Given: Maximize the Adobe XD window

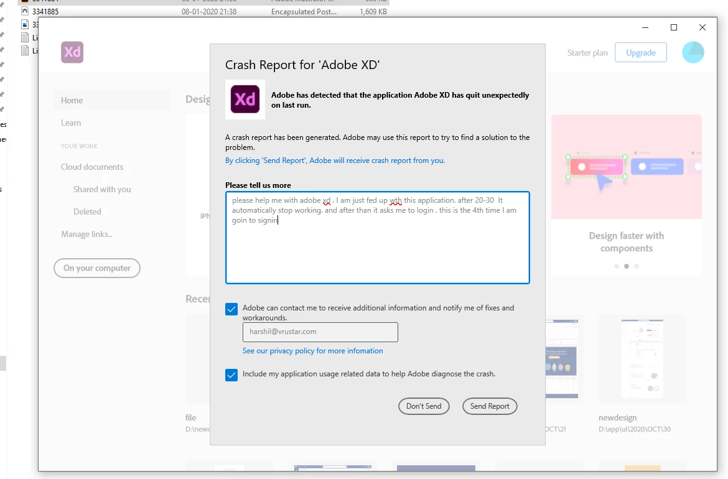Looking at the screenshot, I should point(674,27).
